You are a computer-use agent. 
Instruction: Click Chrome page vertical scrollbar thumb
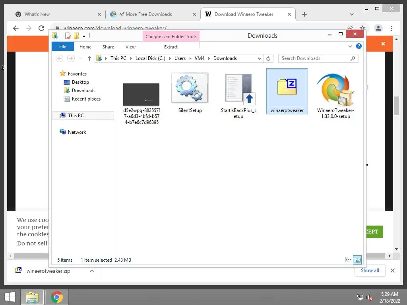[x=396, y=106]
